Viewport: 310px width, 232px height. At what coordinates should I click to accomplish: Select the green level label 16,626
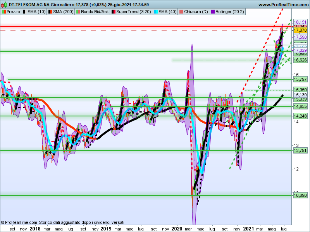(x=300, y=60)
